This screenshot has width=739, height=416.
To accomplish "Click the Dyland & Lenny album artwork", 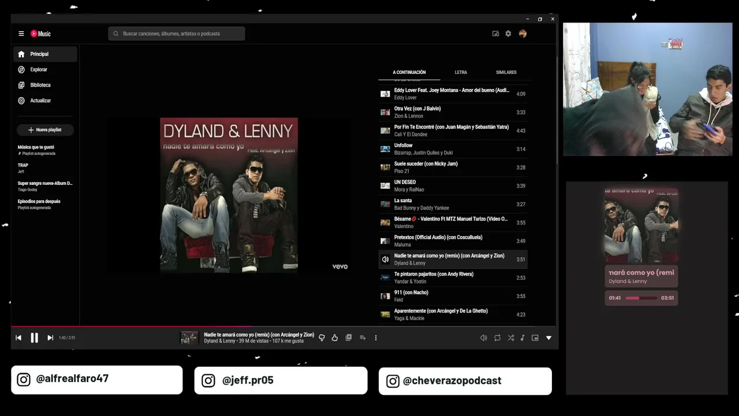I will pos(229,195).
